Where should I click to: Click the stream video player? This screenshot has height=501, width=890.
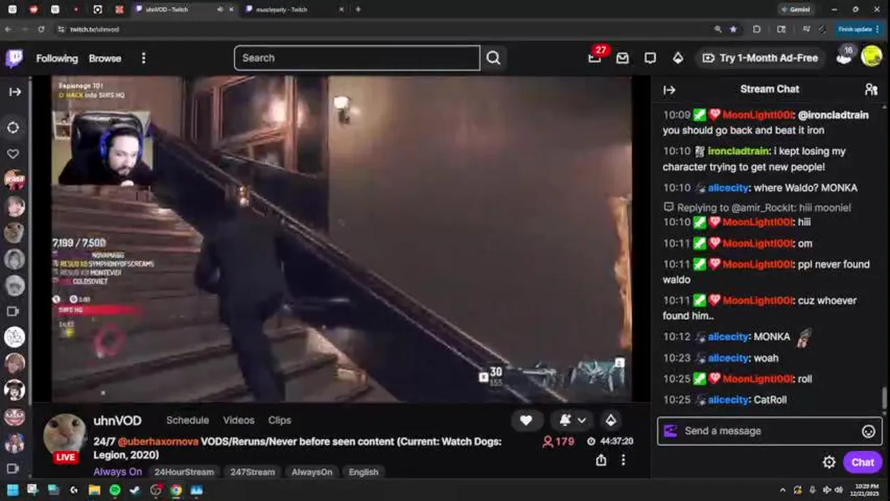(341, 239)
